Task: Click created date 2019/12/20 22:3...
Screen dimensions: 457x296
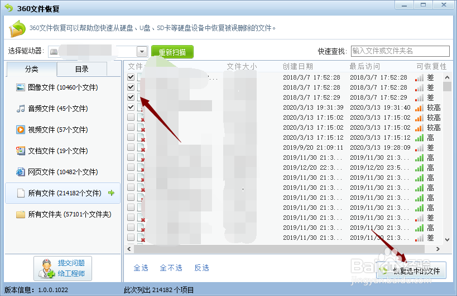Action: tap(312, 167)
